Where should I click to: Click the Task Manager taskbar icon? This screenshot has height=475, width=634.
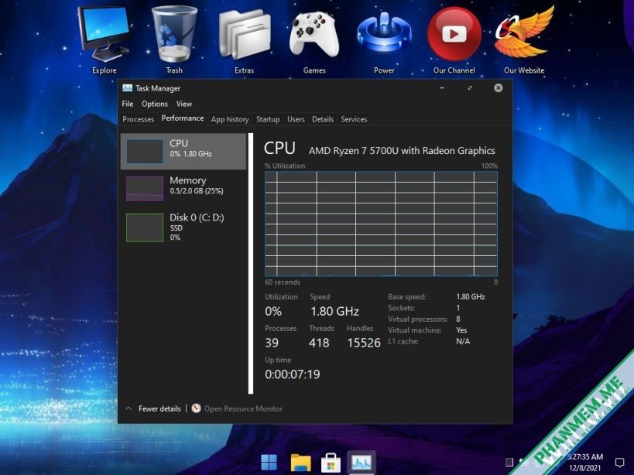click(x=362, y=462)
